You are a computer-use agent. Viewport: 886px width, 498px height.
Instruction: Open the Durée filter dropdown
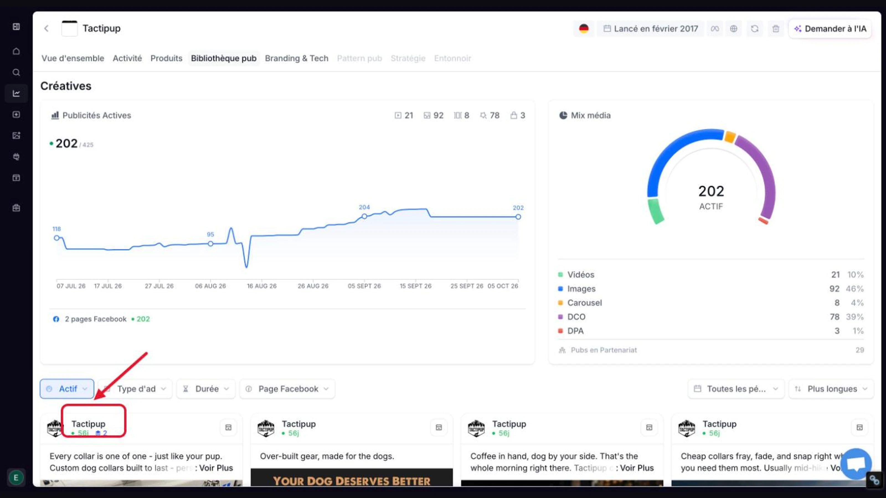(206, 389)
